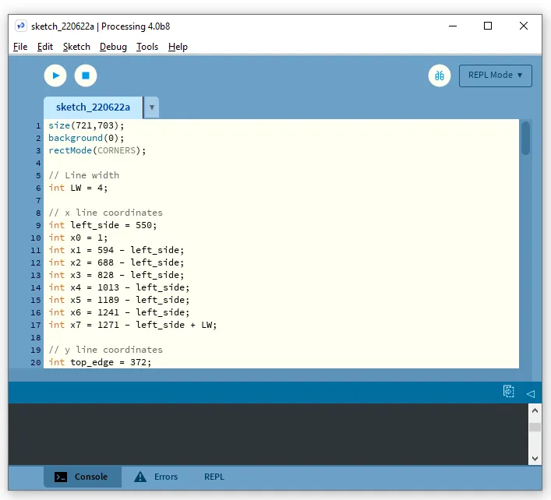Open the tab options arrow next to sketch_220622a
The height and width of the screenshot is (500, 551).
(152, 107)
